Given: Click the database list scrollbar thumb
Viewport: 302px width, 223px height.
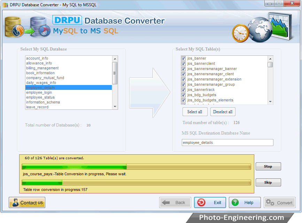Looking at the screenshot, I should (x=115, y=73).
